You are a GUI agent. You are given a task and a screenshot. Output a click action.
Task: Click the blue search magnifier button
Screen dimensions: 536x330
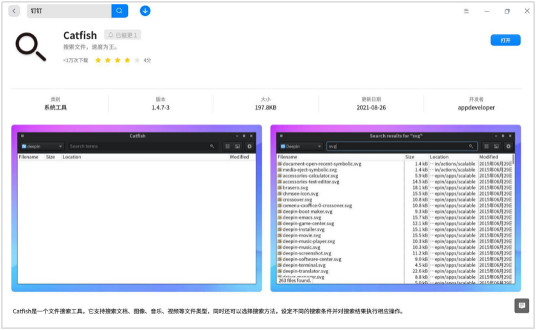[120, 11]
